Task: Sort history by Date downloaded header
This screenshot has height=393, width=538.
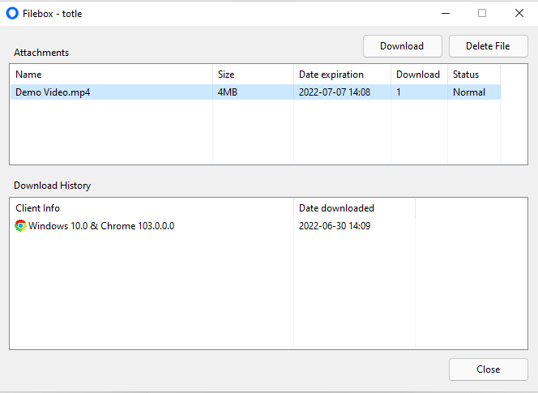Action: pos(354,208)
